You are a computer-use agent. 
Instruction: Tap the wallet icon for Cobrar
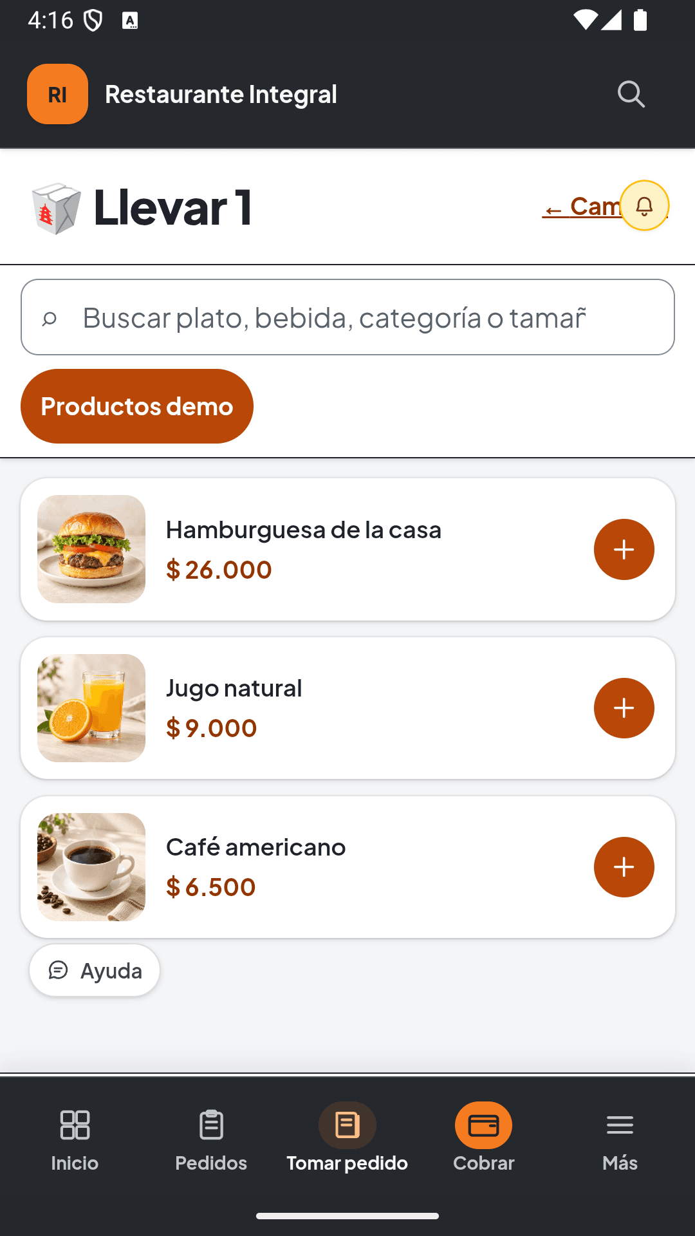483,1125
